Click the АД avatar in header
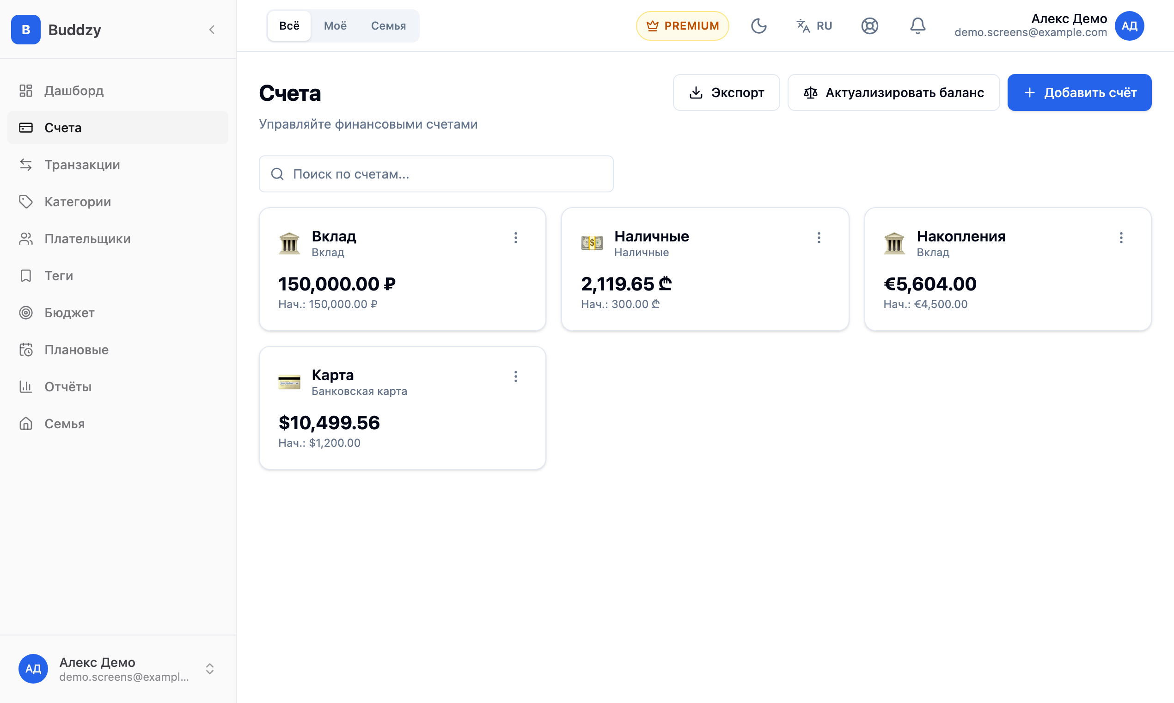1174x703 pixels. (1130, 25)
